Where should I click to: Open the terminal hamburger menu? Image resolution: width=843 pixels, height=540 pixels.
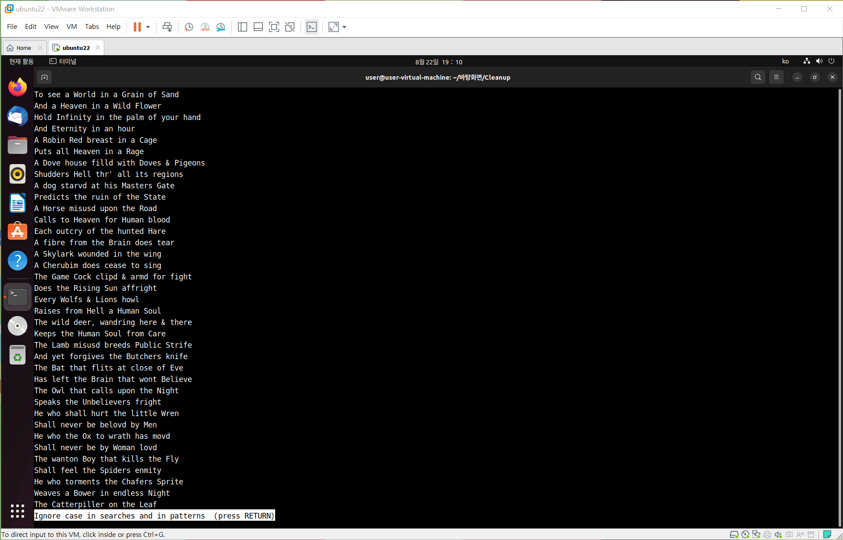coord(776,78)
